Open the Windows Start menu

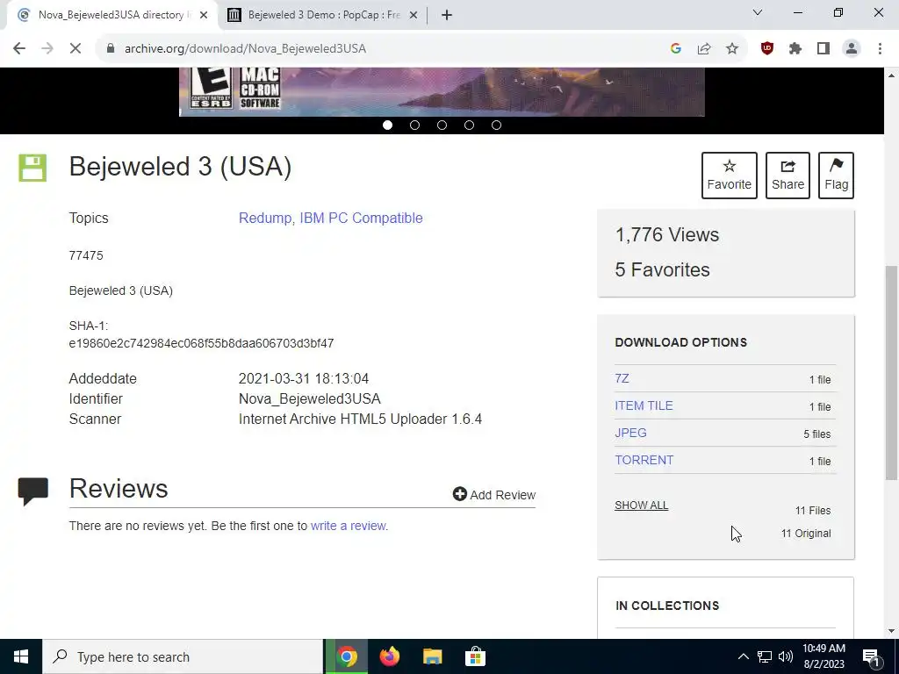click(21, 656)
